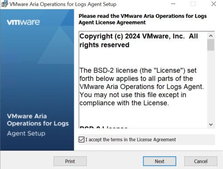The image size is (223, 169).
Task: Print the license agreement
Action: pos(70,161)
